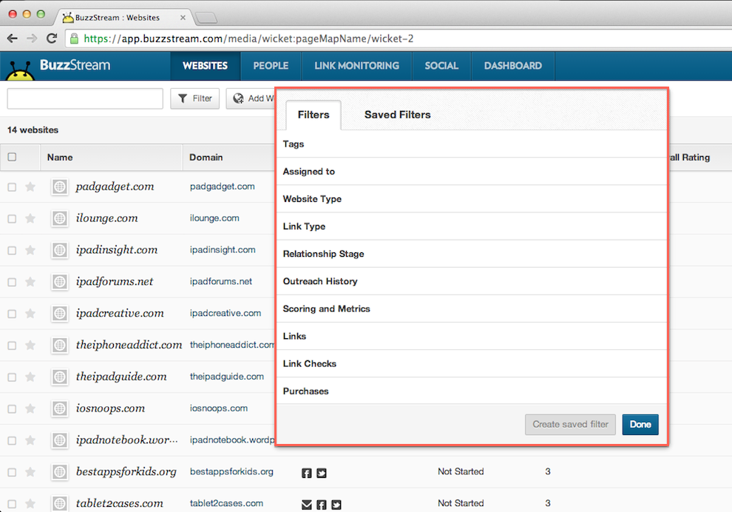Click the BuzzStream bee logo

point(19,66)
